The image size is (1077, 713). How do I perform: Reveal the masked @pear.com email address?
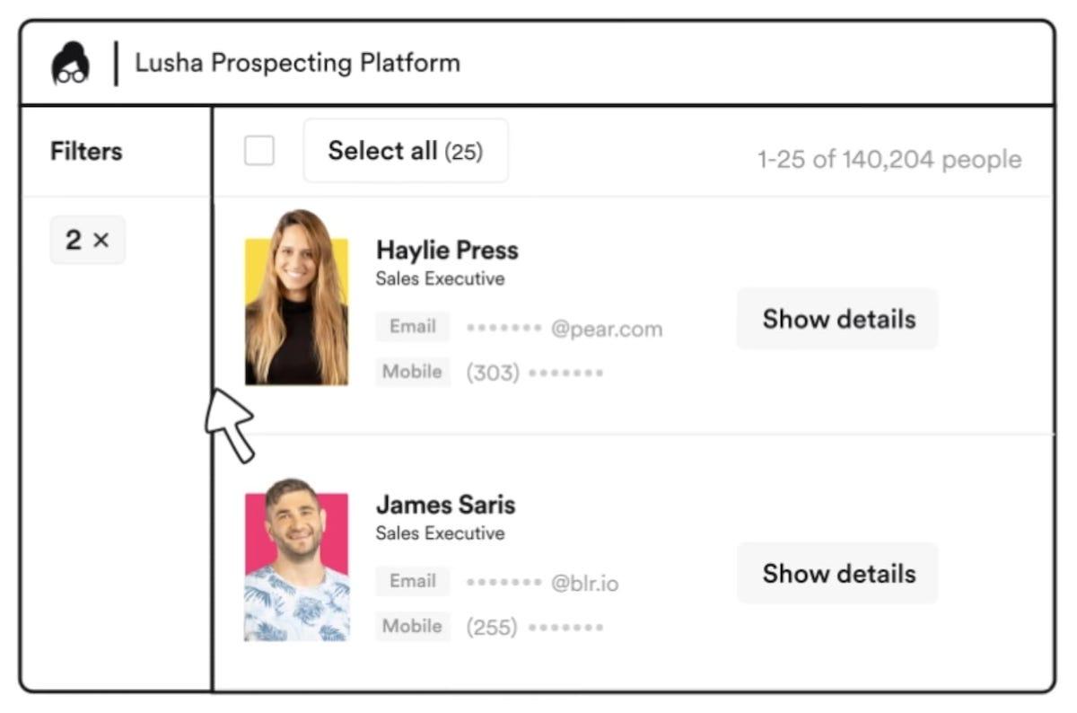(565, 329)
